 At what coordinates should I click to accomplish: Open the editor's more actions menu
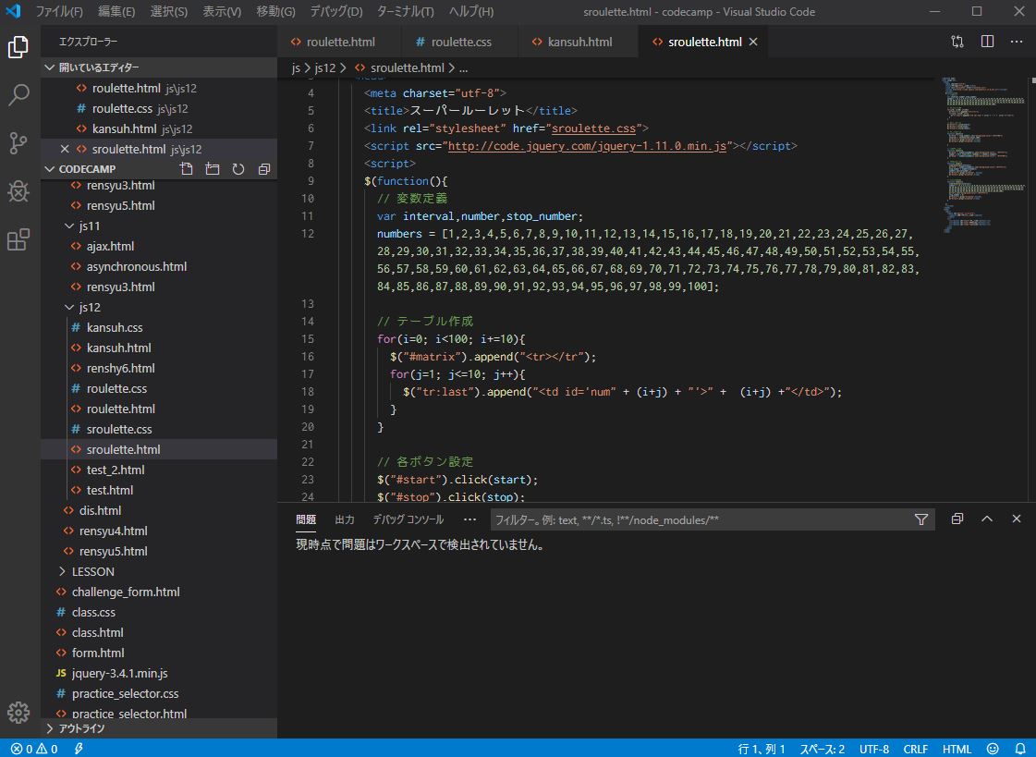[1017, 42]
